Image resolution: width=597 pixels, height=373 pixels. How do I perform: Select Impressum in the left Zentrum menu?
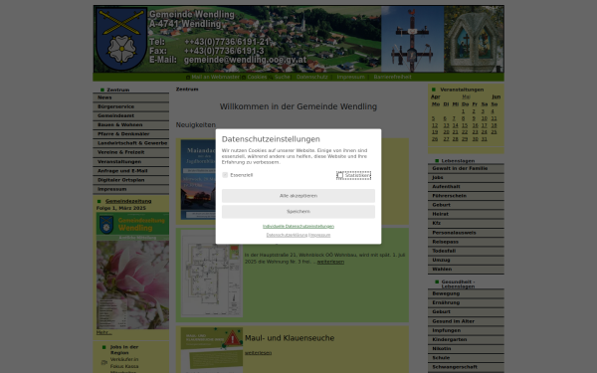pos(131,190)
